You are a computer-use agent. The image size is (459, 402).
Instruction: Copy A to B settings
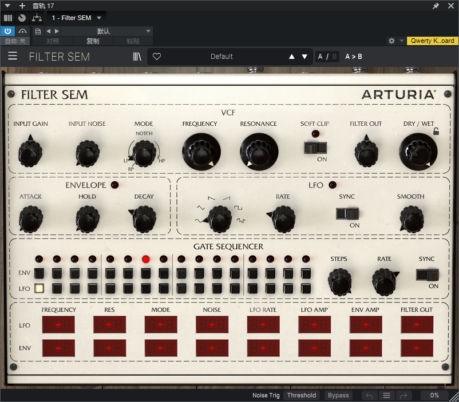tap(353, 57)
